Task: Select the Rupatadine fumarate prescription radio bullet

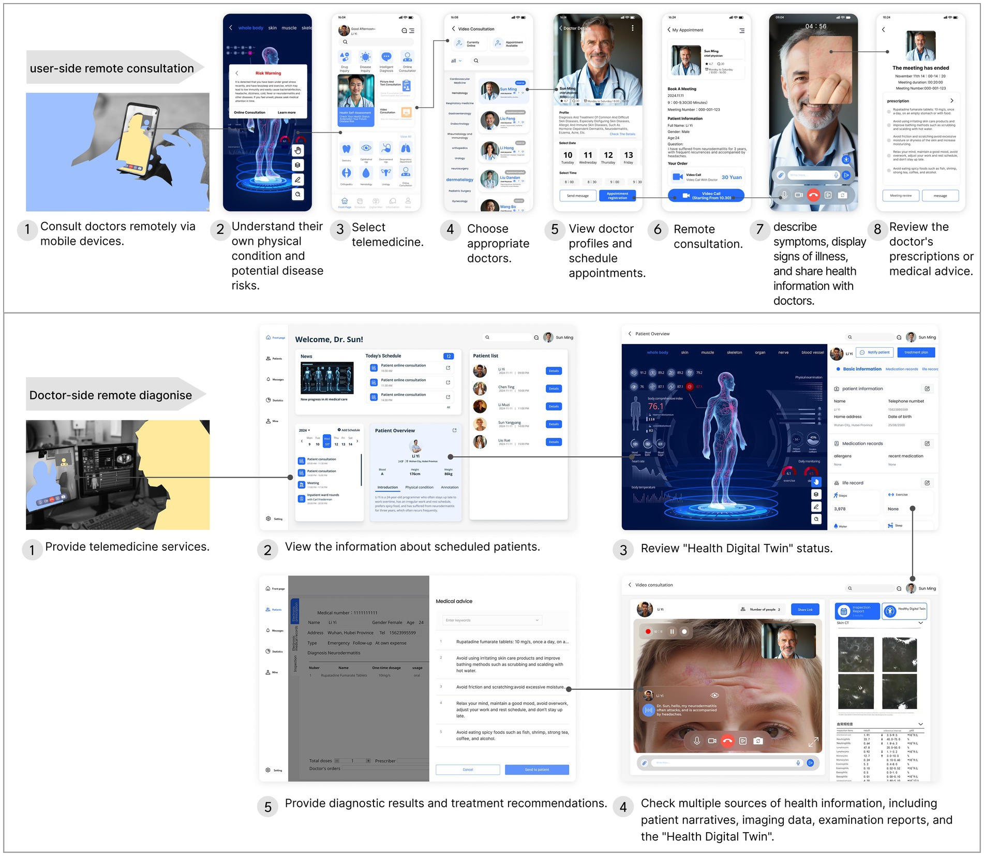Action: point(889,111)
